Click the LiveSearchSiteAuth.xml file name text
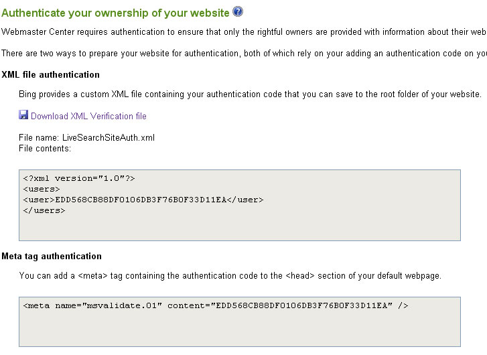 coord(109,137)
